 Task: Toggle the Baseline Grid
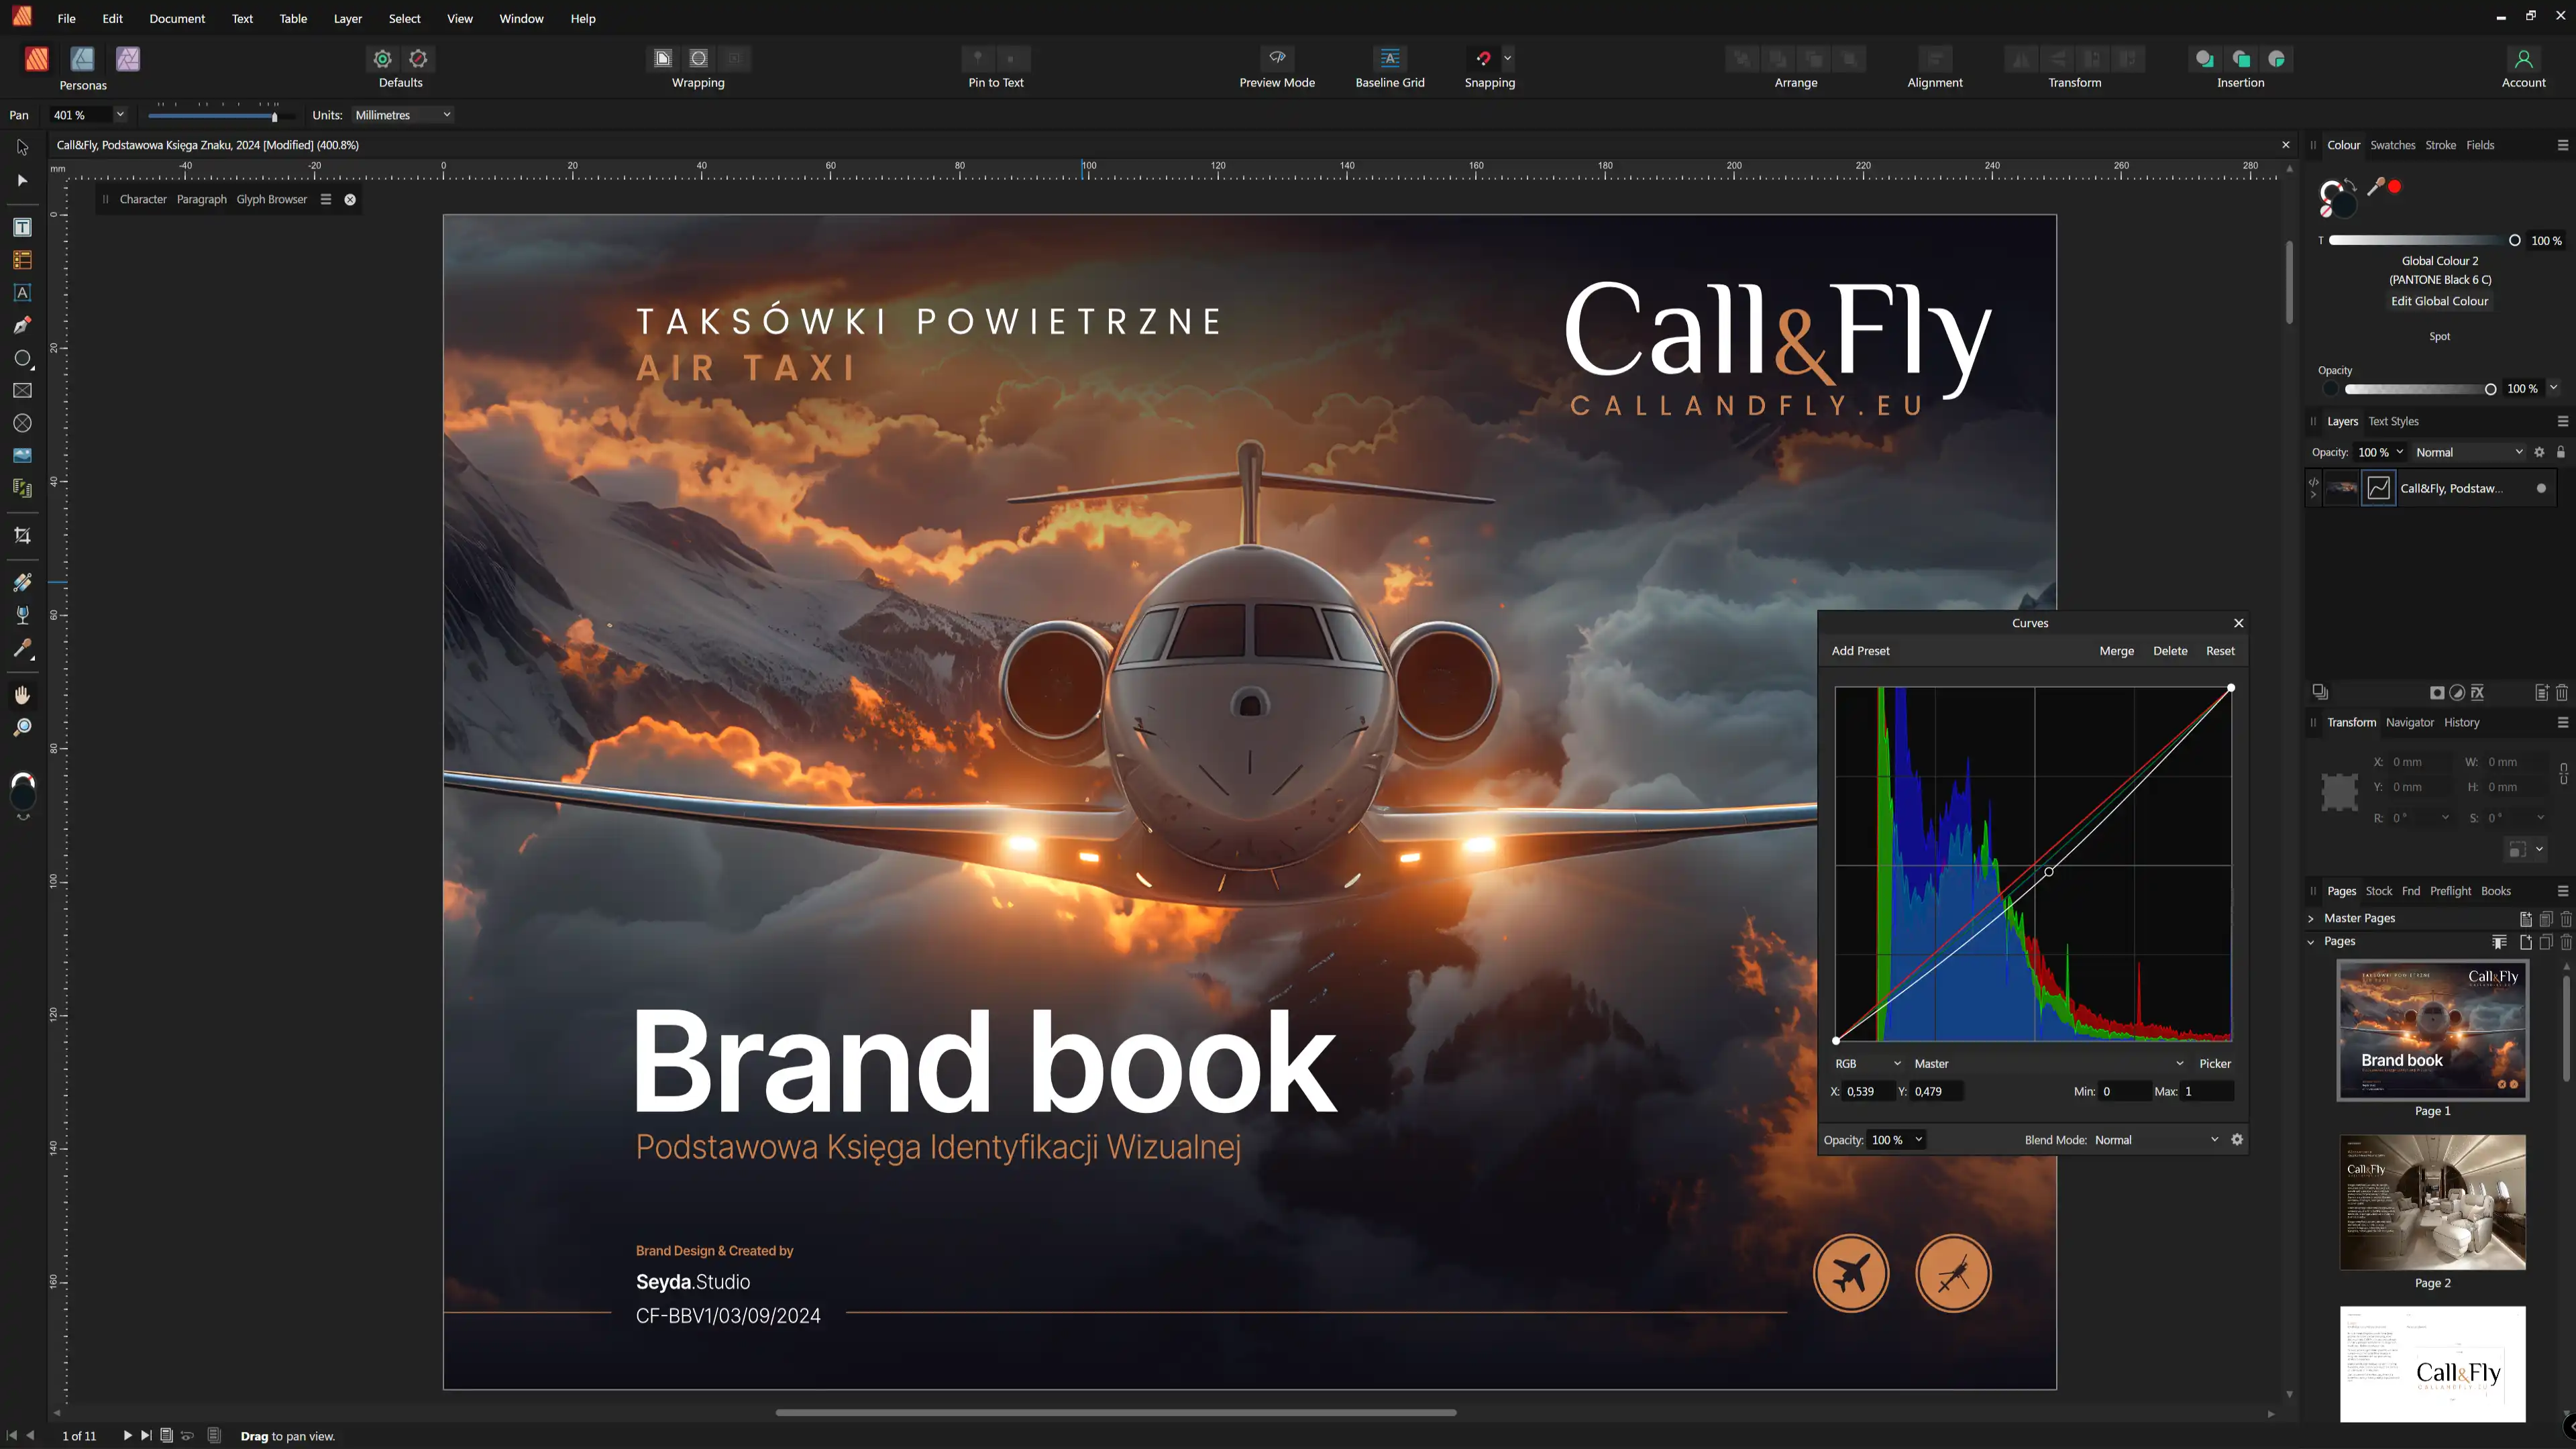click(1390, 58)
